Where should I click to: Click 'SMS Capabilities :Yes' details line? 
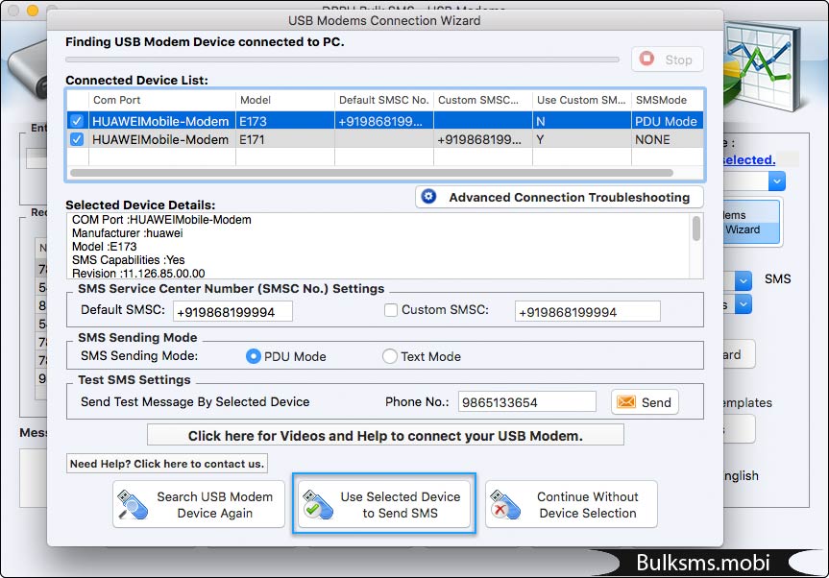(x=129, y=260)
